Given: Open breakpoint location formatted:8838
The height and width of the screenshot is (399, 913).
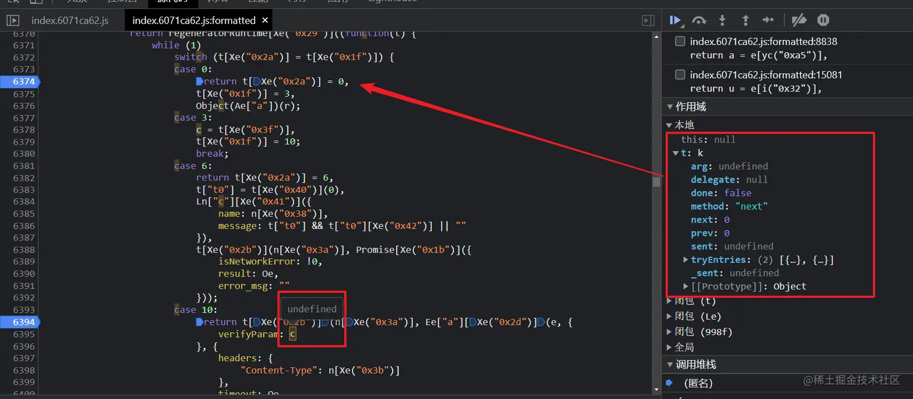Looking at the screenshot, I should click(x=763, y=42).
